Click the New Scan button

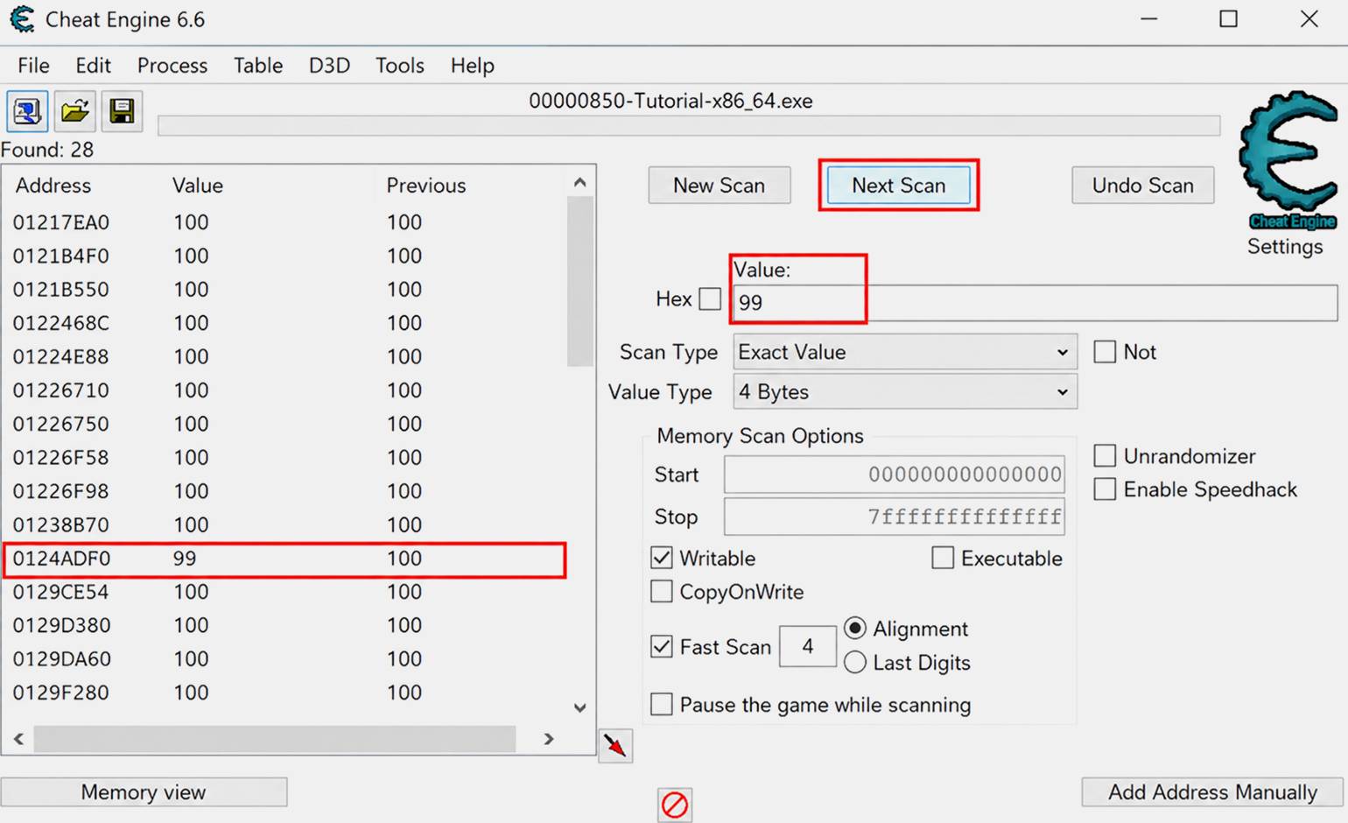pos(720,186)
